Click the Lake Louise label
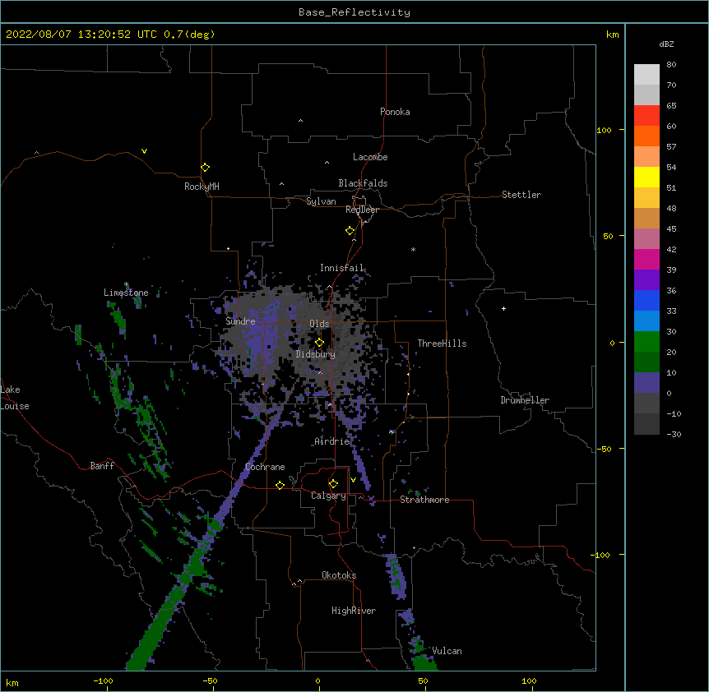The width and height of the screenshot is (709, 692). click(15, 398)
